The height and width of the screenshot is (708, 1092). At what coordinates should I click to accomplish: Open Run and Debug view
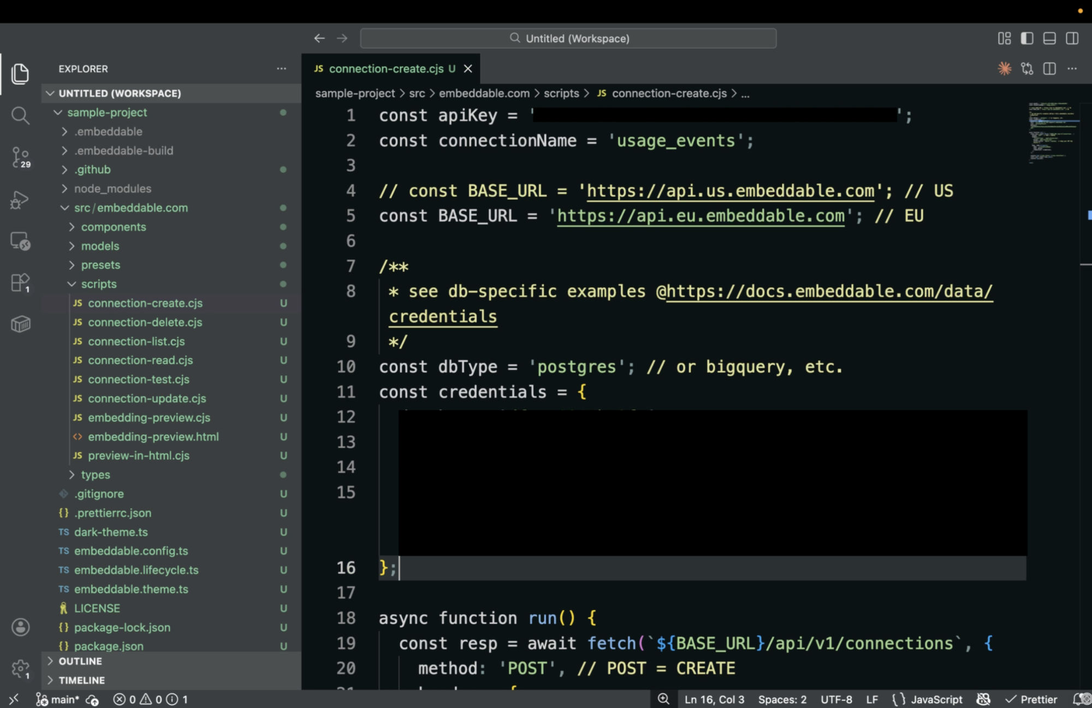(20, 199)
